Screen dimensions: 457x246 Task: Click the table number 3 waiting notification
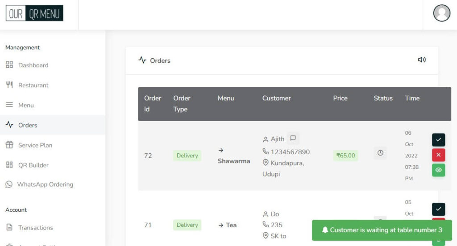382,230
